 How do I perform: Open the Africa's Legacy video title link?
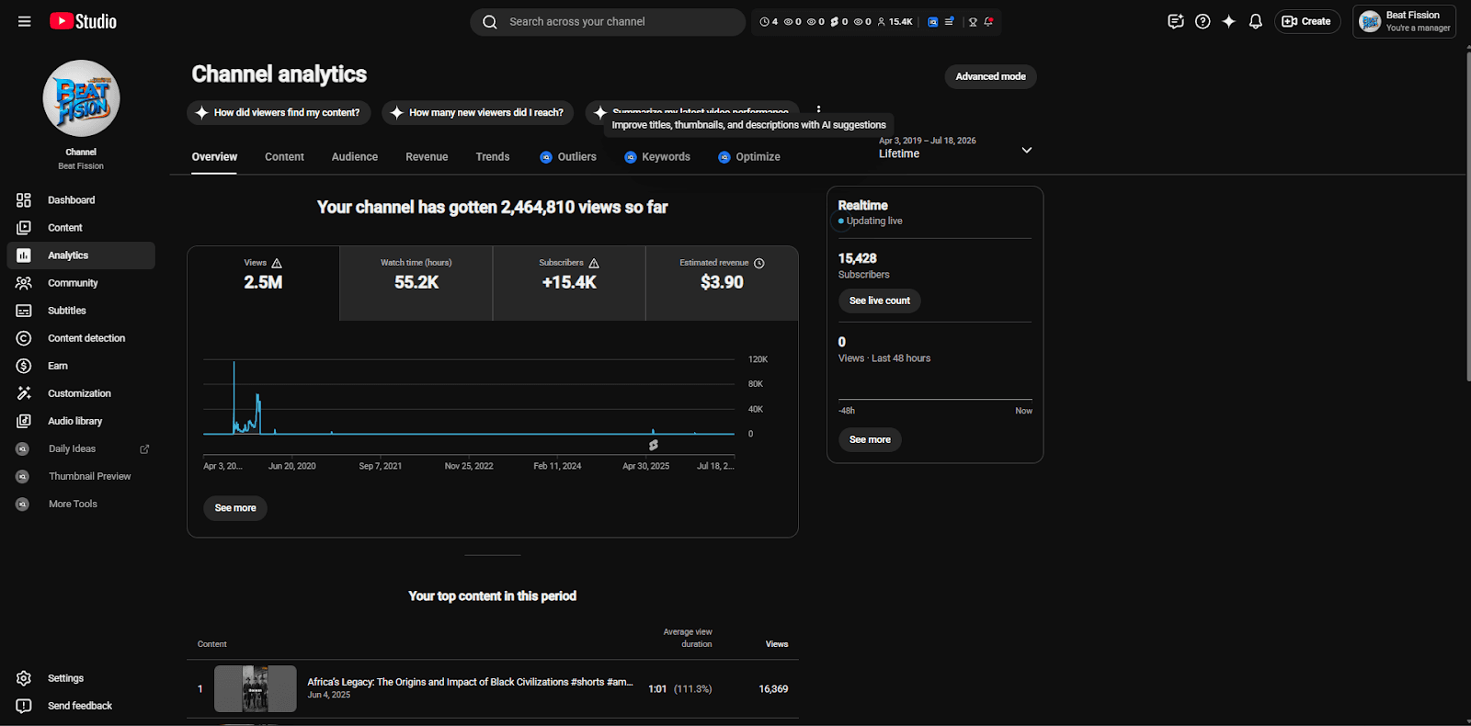tap(470, 682)
